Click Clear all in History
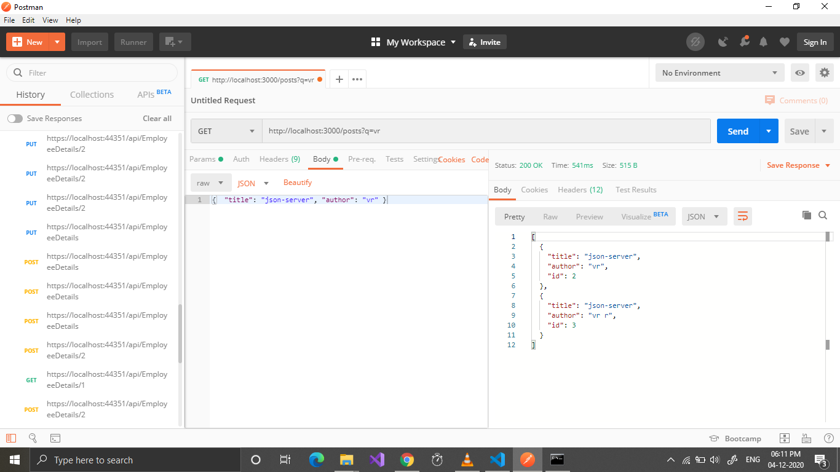The width and height of the screenshot is (840, 472). pos(157,119)
